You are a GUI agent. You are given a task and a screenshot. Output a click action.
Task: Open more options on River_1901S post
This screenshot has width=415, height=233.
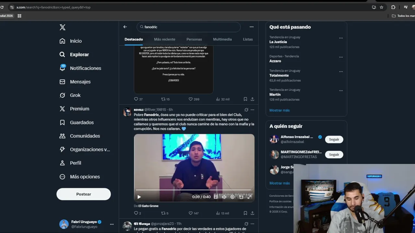pos(252,110)
